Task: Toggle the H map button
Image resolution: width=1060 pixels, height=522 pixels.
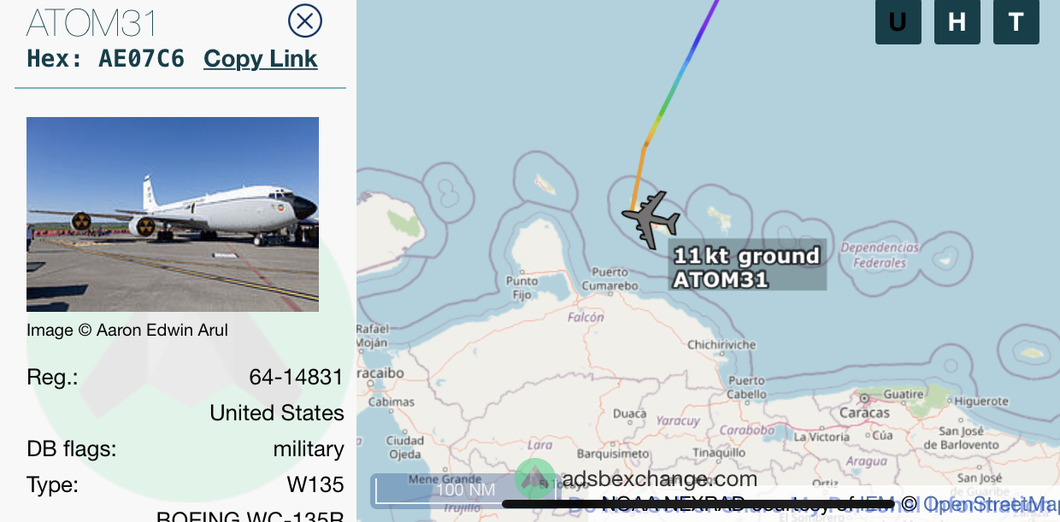Action: point(957,21)
